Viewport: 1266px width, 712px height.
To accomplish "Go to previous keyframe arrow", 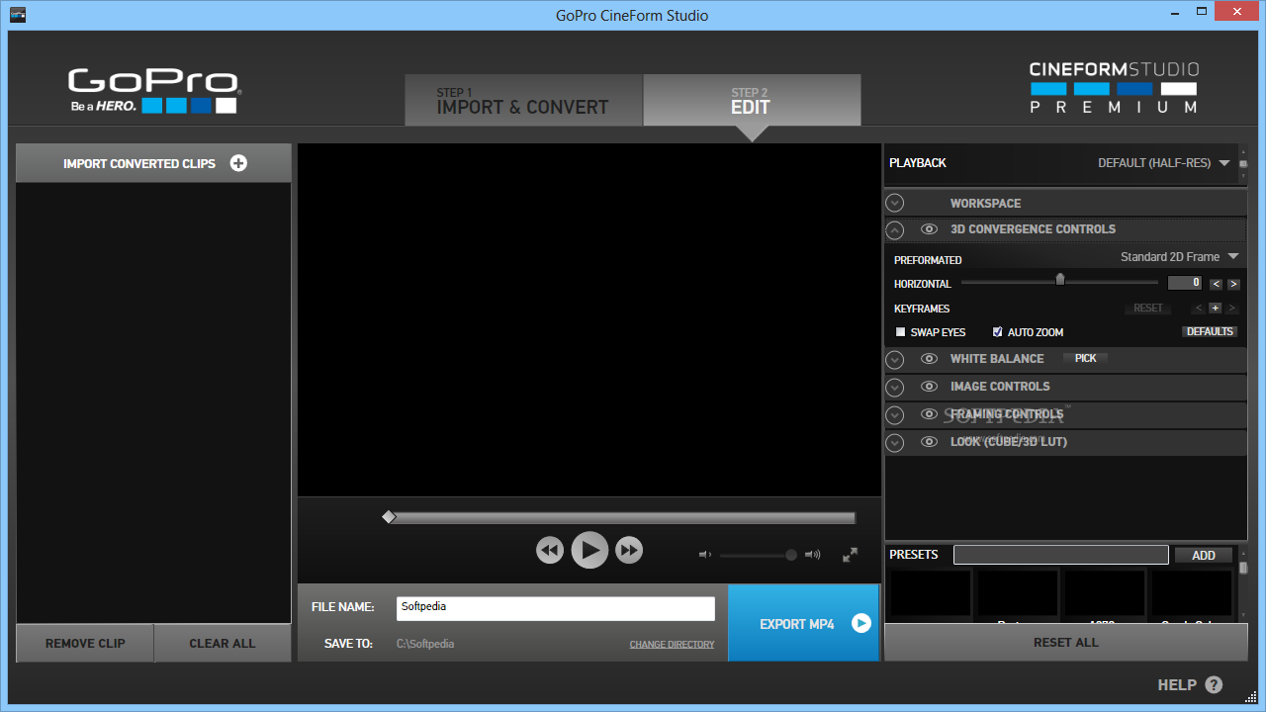I will [x=1199, y=308].
